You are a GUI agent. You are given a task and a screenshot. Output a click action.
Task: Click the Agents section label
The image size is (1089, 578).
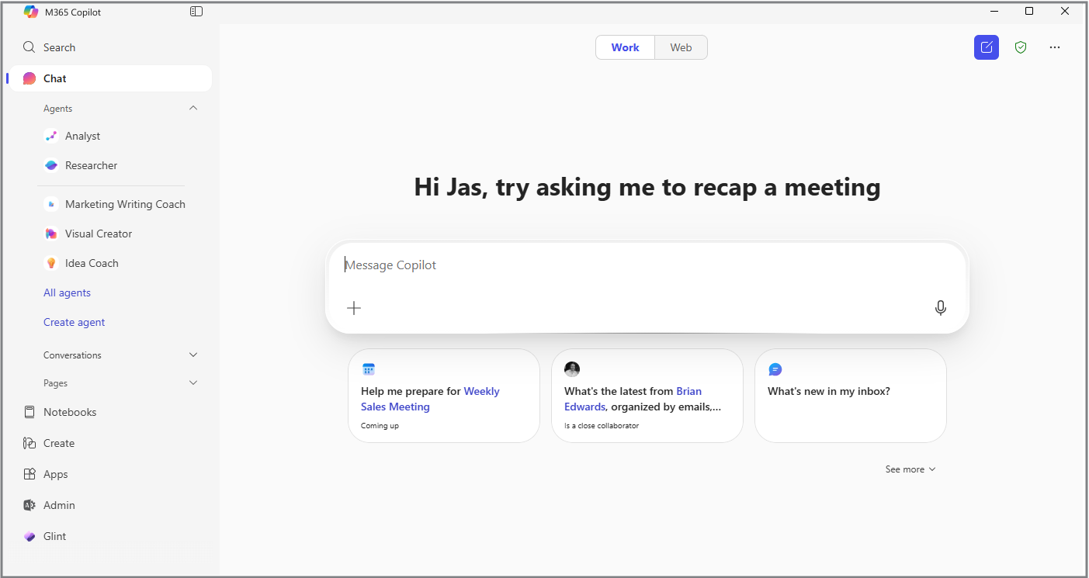click(58, 109)
